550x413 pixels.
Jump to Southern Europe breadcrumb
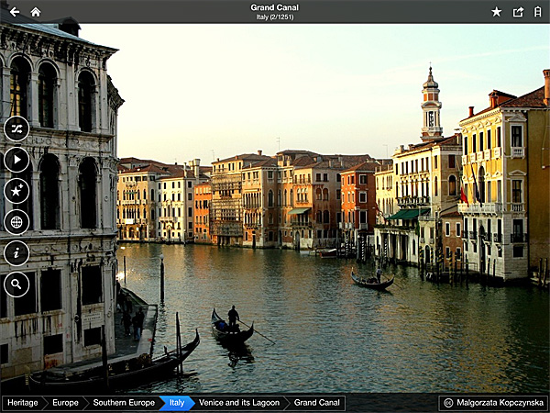click(x=123, y=403)
